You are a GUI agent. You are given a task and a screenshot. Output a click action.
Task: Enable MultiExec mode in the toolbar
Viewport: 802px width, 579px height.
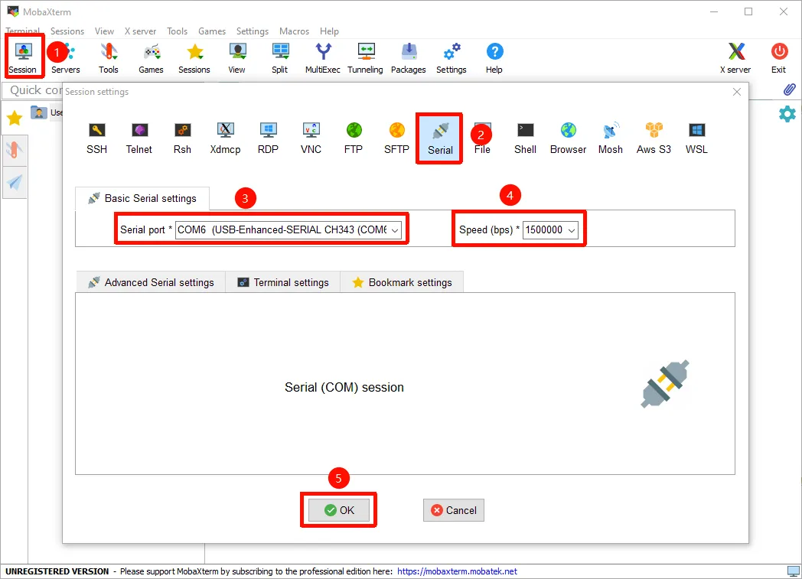(323, 57)
